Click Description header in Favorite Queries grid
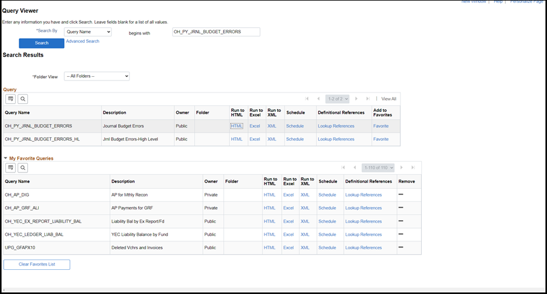 point(123,181)
